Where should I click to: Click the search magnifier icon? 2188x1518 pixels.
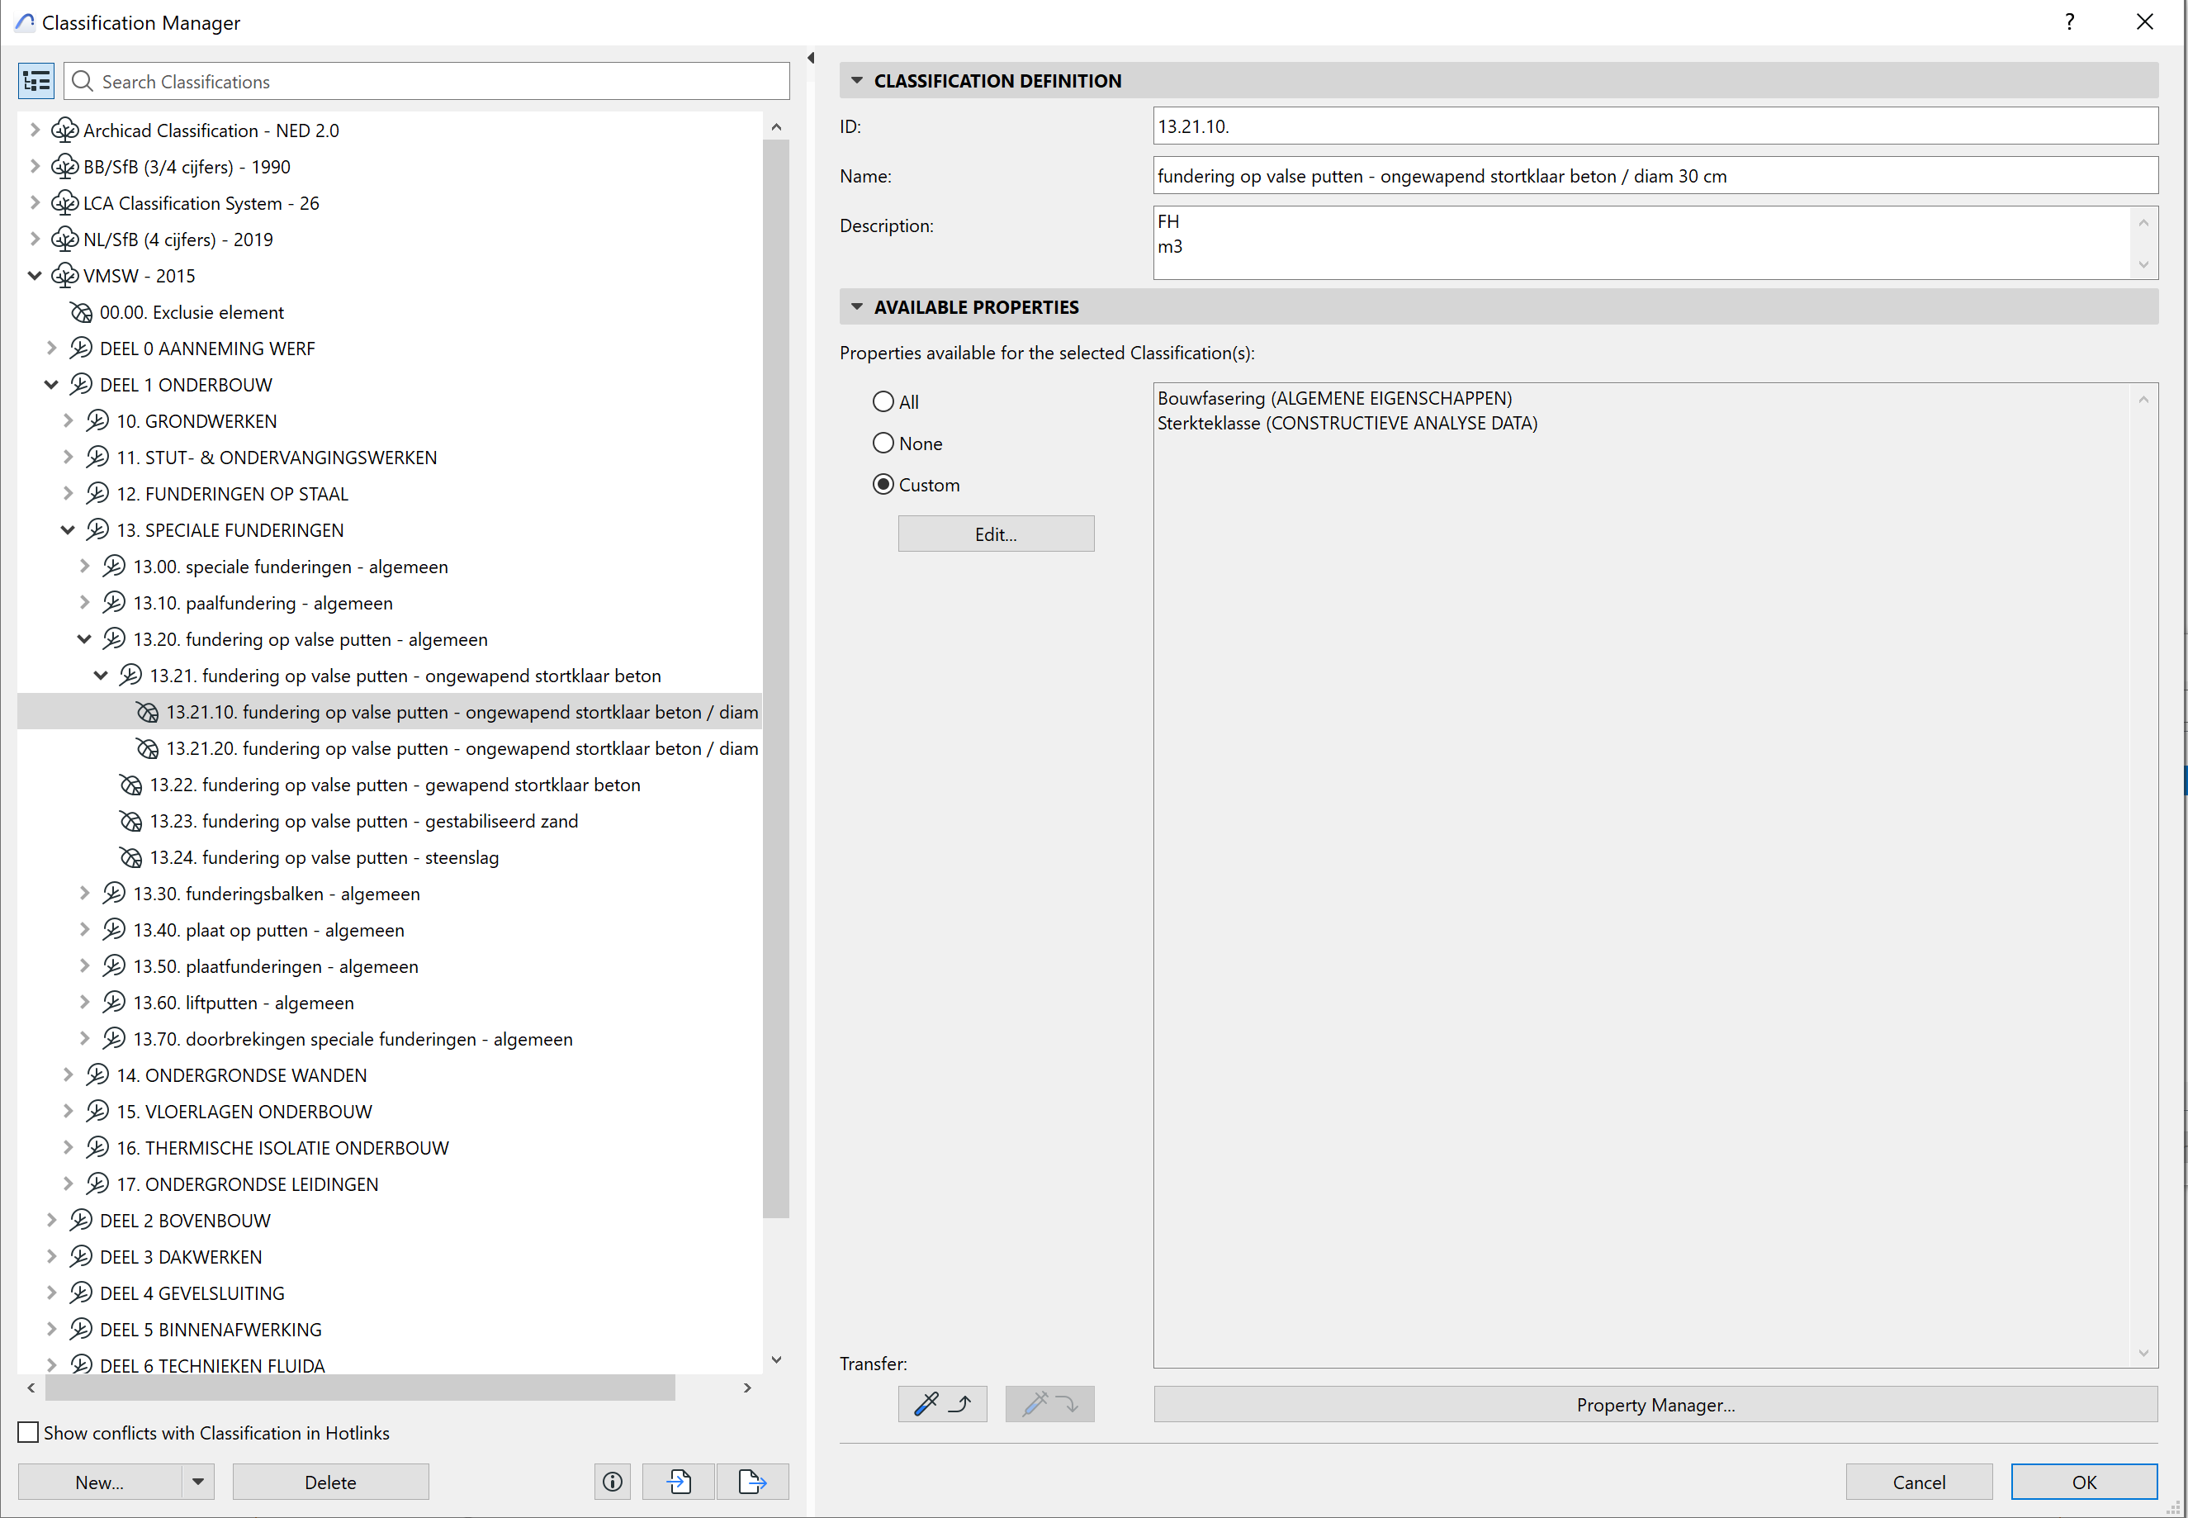click(x=83, y=82)
